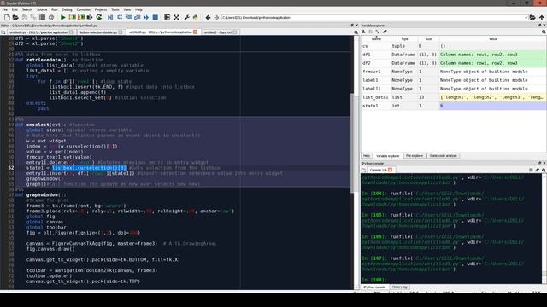Screen dimensions: 547x307
Task: Continue execution until next breakpoint icon
Action: pyautogui.click(x=146, y=17)
